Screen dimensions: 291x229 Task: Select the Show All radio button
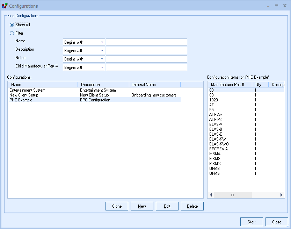[12, 25]
